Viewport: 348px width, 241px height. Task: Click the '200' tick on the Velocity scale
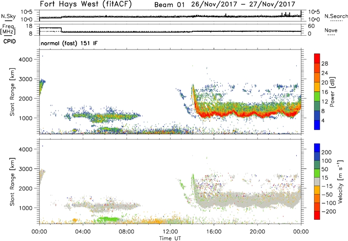pos(327,152)
